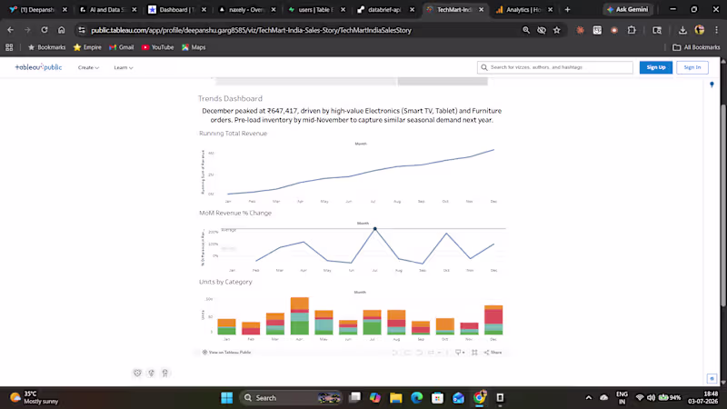Image resolution: width=727 pixels, height=409 pixels.
Task: Open the Empire bookmark
Action: pyautogui.click(x=87, y=47)
